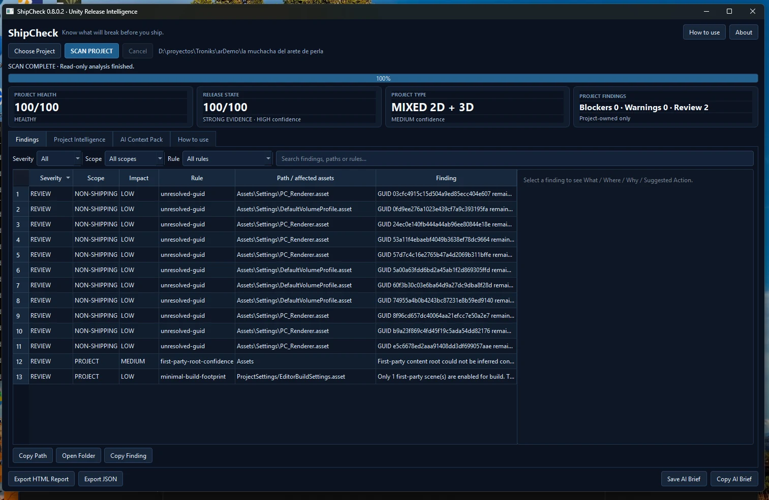Viewport: 769px width, 500px height.
Task: Click the ProjectSettings/EditorBuildSettings.asset path cell
Action: tap(305, 377)
